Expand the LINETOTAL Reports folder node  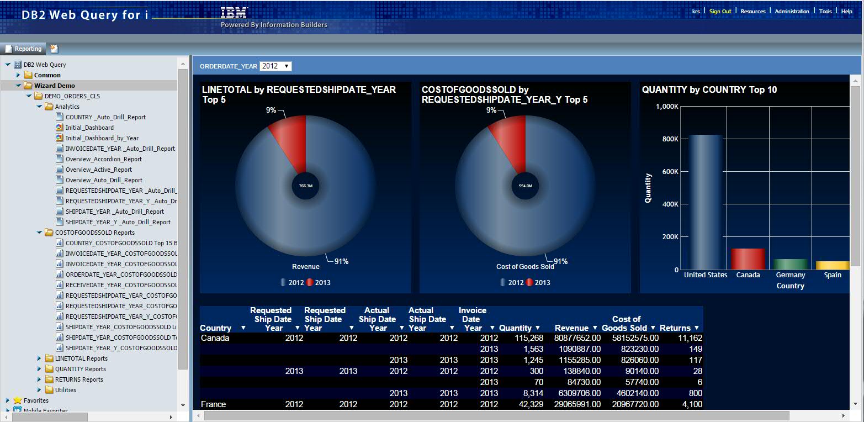click(x=39, y=358)
